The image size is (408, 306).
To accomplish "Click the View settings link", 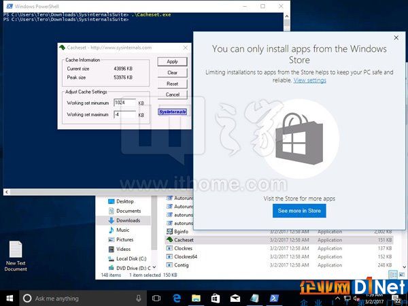I will [309, 80].
